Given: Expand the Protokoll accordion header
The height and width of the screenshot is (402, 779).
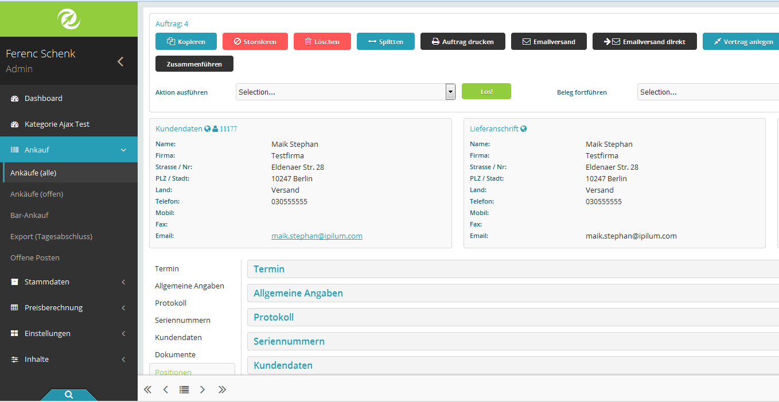Looking at the screenshot, I should pos(513,317).
